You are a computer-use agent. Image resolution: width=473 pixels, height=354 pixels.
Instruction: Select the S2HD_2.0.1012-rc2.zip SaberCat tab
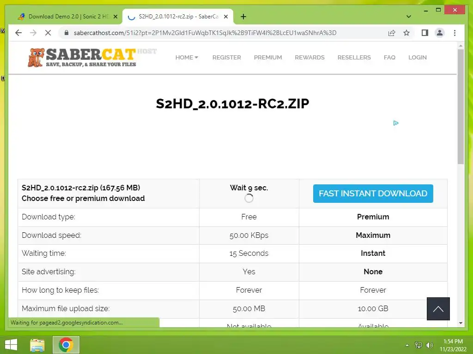tap(178, 17)
